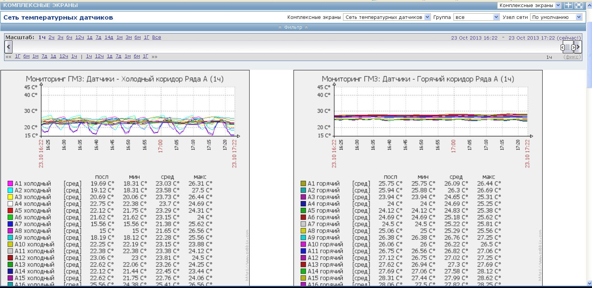This screenshot has height=288, width=592.
Task: Click the end date 23 Oct 2013 17:22 (сейчас!)
Action: (x=545, y=38)
